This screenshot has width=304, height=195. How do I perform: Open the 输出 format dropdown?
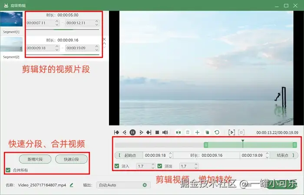(x=123, y=185)
